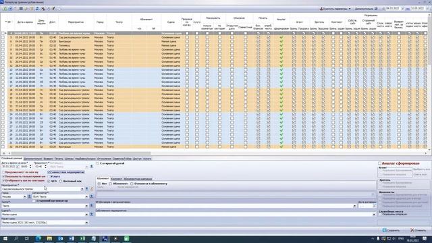Image resolution: width=432 pixels, height=243 pixels.
Task: Click the blue checkmark toolbar icon
Action: coord(11,9)
